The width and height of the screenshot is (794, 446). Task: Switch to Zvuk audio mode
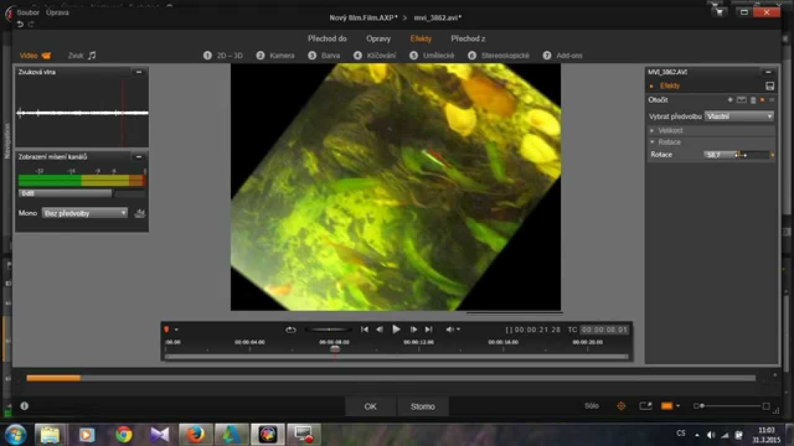tap(82, 55)
